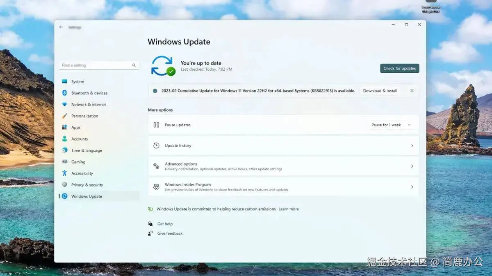
Task: Maximize the Settings window
Action: point(406,25)
